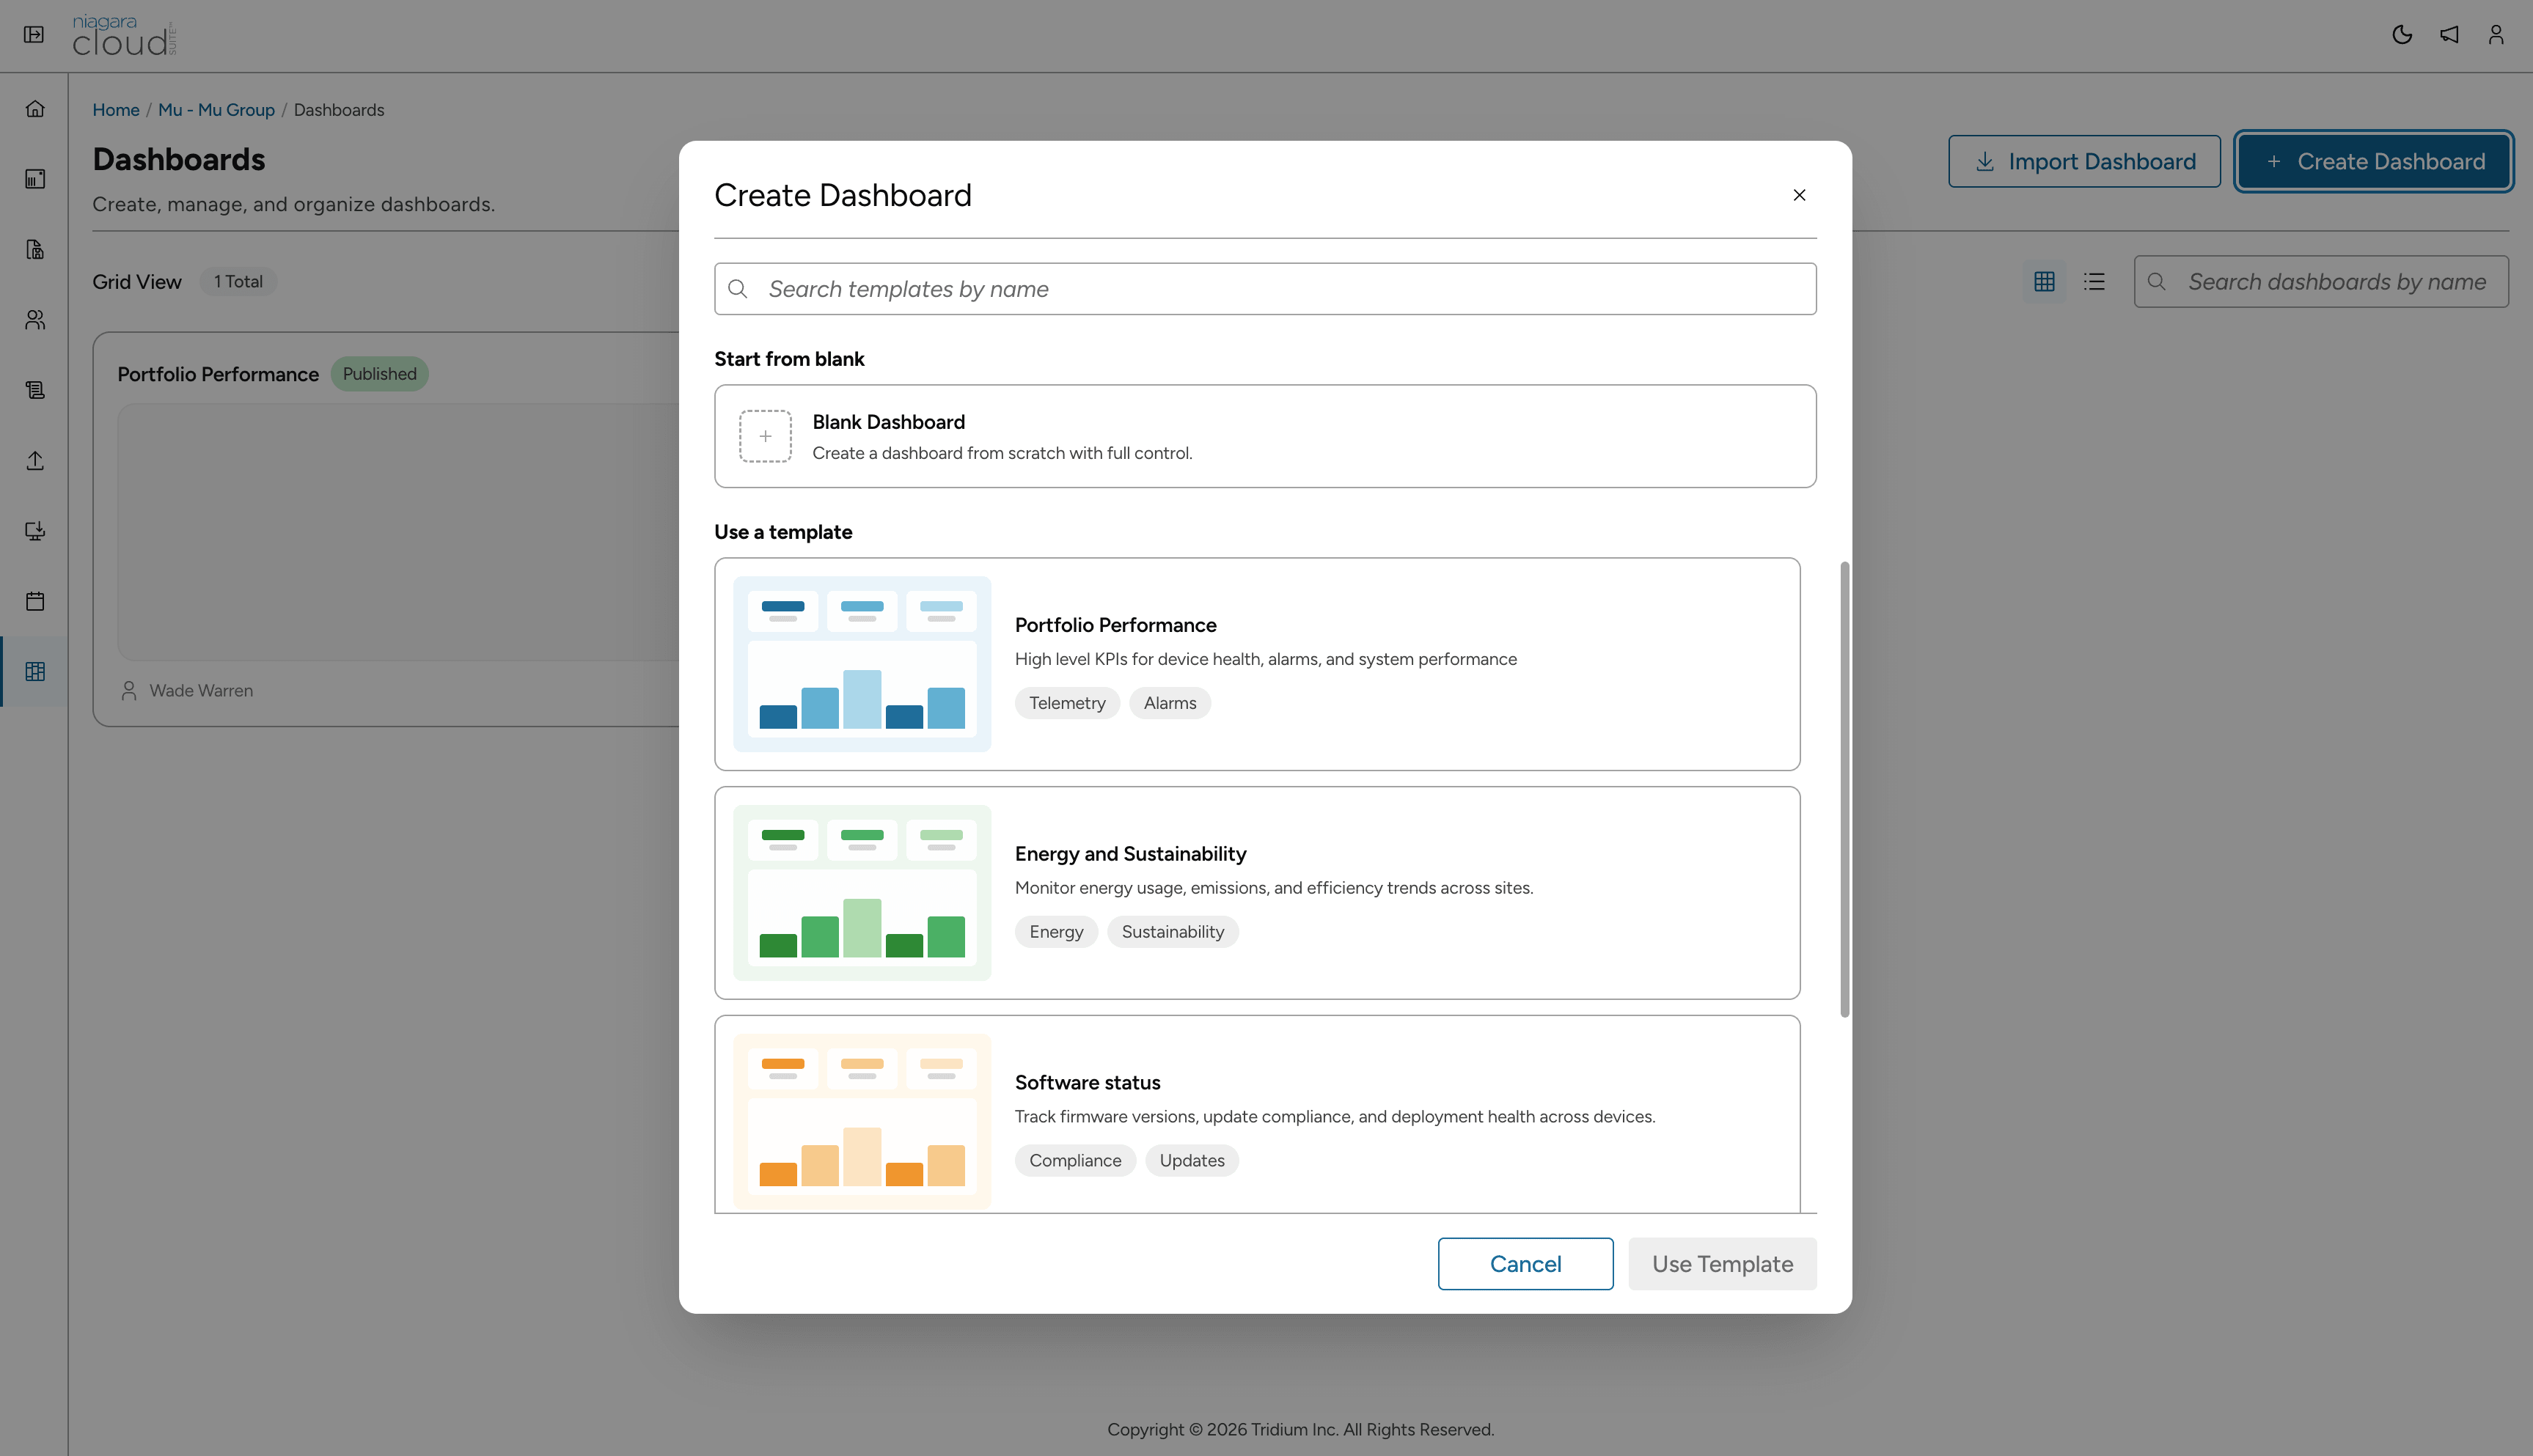This screenshot has width=2533, height=1456.
Task: Toggle the sidebar collapse icon
Action: 34,35
